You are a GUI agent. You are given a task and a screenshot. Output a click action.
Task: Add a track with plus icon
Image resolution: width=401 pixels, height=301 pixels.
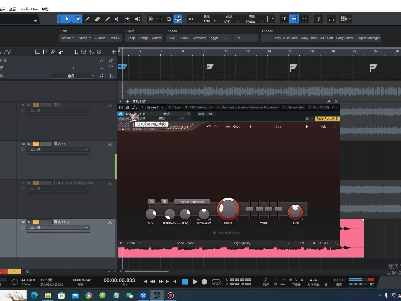113,52
